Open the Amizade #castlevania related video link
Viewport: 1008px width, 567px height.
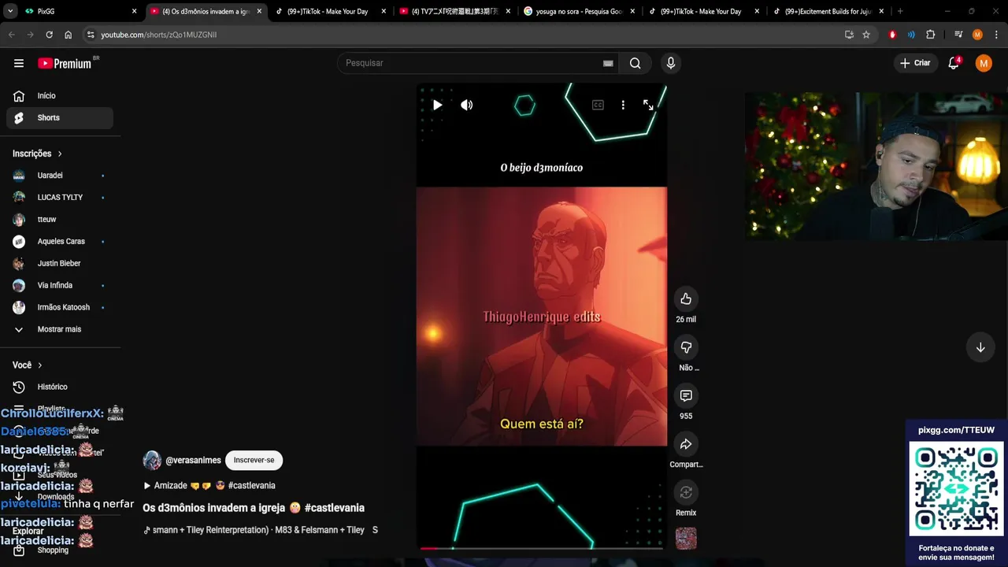pos(209,486)
